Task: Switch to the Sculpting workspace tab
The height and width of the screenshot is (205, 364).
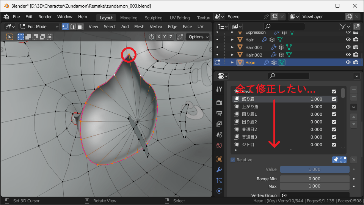Action: pyautogui.click(x=154, y=18)
